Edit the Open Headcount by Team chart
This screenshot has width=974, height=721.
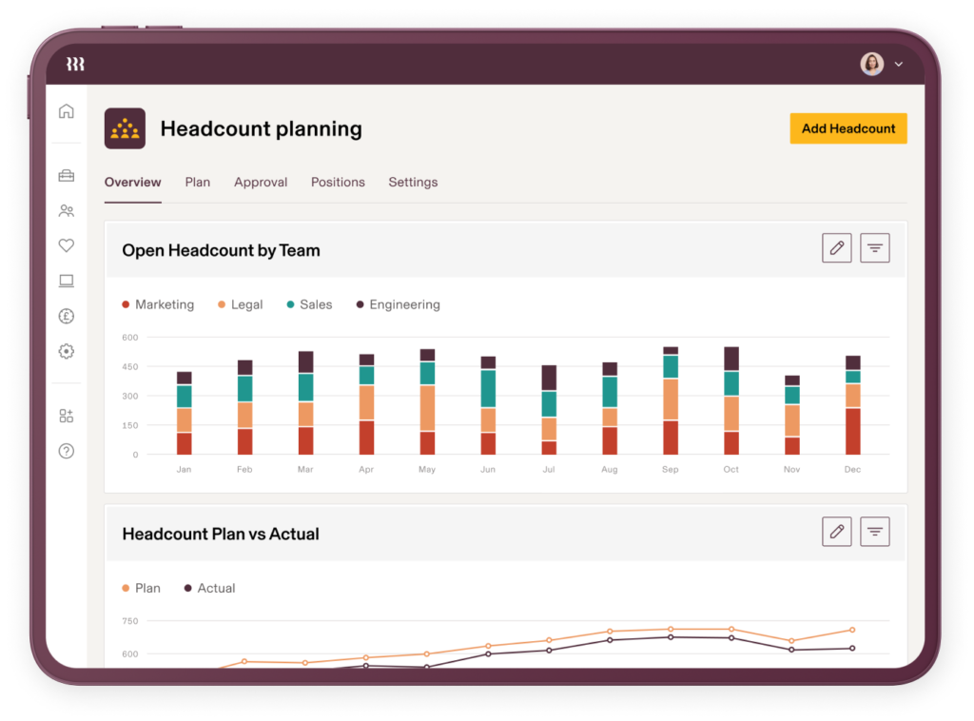point(836,248)
